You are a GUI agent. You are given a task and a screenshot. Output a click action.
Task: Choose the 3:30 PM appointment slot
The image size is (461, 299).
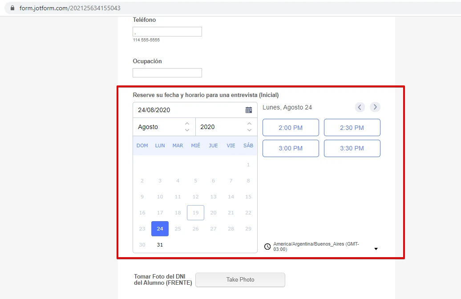(x=352, y=148)
